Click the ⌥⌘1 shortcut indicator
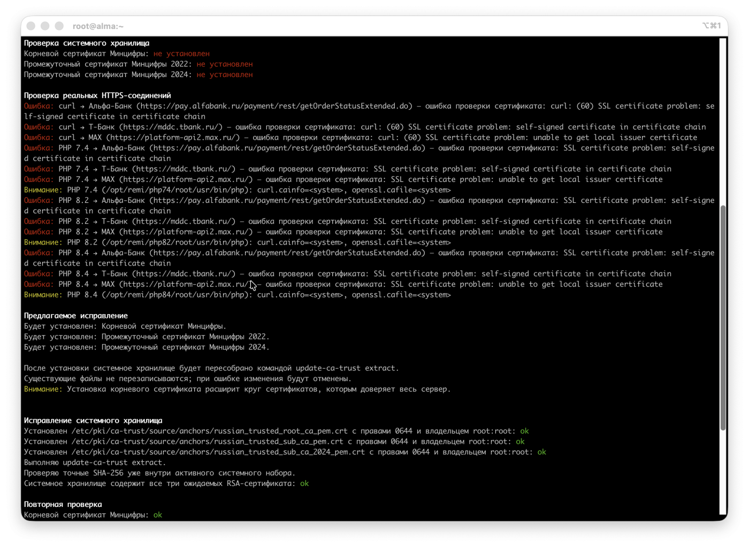This screenshot has width=749, height=547. pyautogui.click(x=712, y=26)
